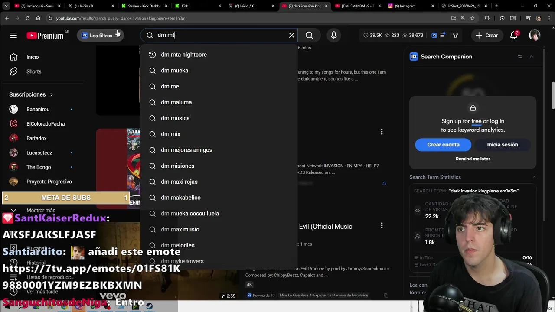This screenshot has width=555, height=312.
Task: Select the 'dm me' suggestion
Action: 219,86
